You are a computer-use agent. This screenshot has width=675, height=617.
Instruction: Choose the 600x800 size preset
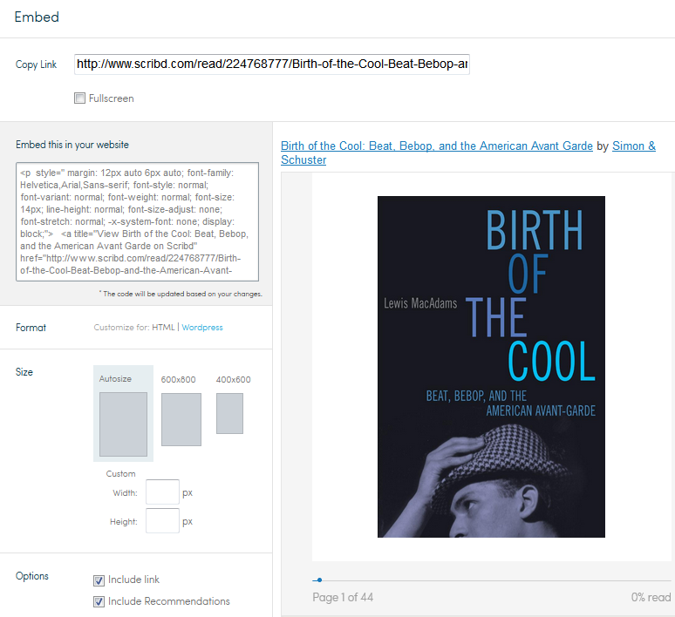tap(181, 410)
